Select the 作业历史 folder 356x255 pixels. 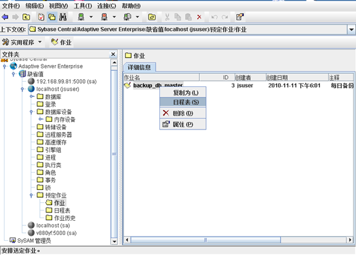(x=60, y=218)
